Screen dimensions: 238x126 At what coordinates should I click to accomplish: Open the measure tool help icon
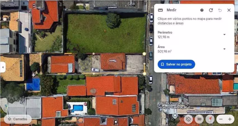click(202, 10)
